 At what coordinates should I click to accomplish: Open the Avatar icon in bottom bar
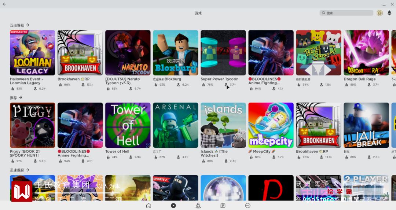point(198,206)
